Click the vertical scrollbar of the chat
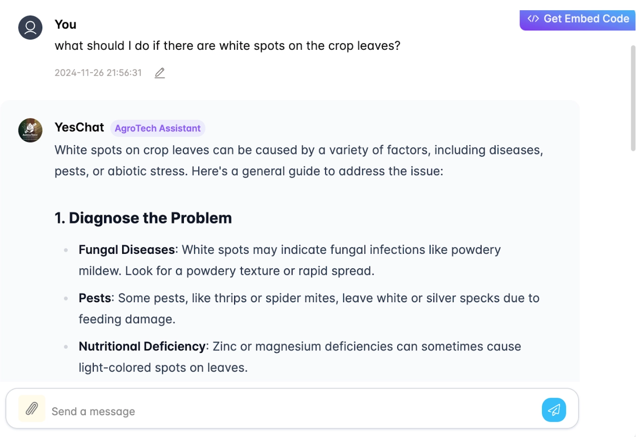This screenshot has height=437, width=640. pos(633,98)
